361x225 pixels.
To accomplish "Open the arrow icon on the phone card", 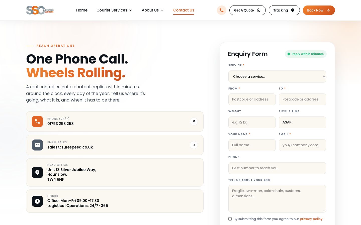I will 194,121.
